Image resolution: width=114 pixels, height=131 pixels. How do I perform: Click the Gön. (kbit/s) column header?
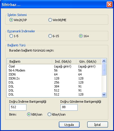88,61
